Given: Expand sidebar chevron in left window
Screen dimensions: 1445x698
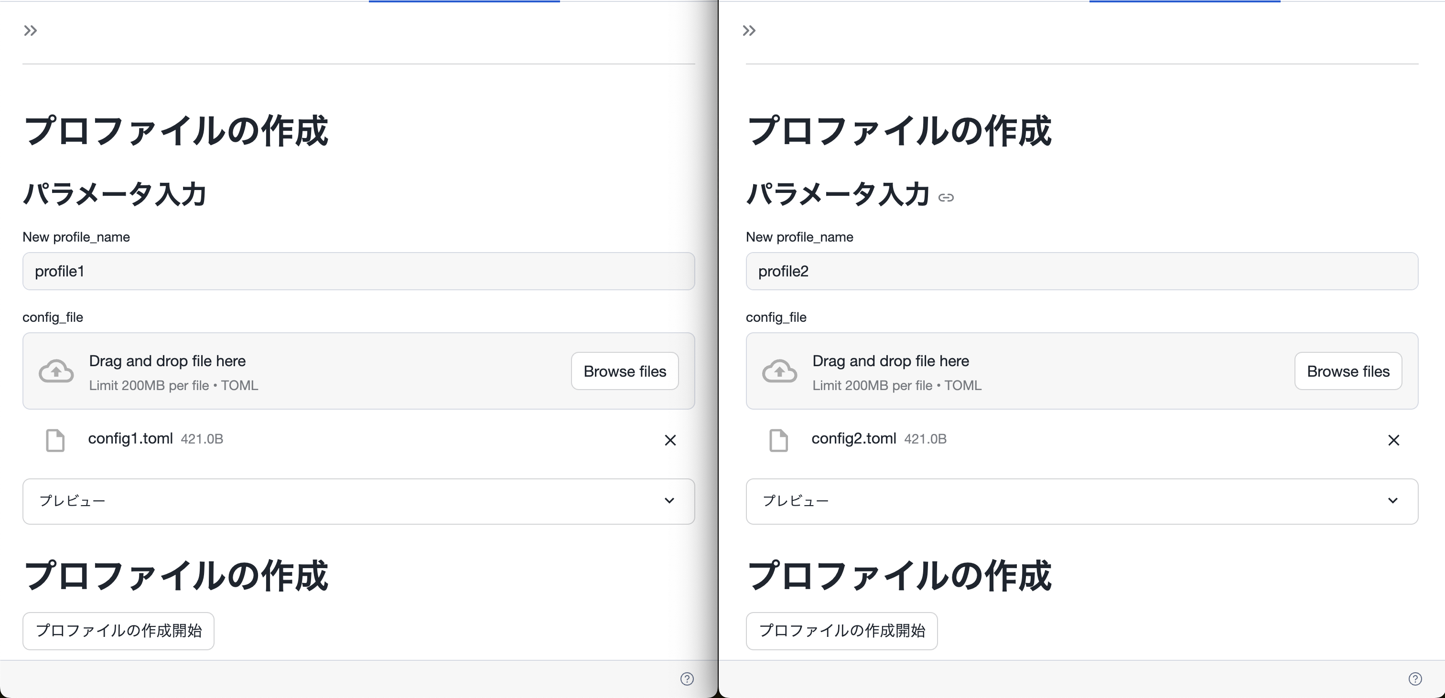Looking at the screenshot, I should pos(30,31).
